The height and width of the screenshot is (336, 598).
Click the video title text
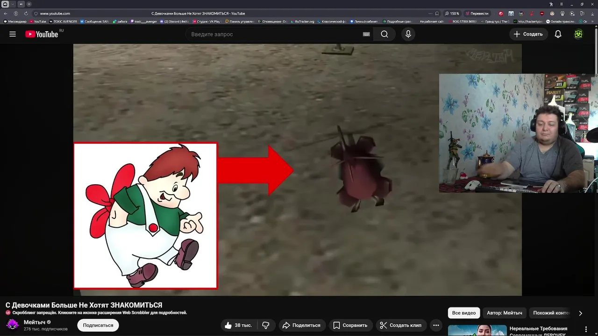click(x=84, y=305)
